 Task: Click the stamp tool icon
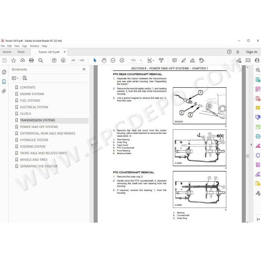201,60
